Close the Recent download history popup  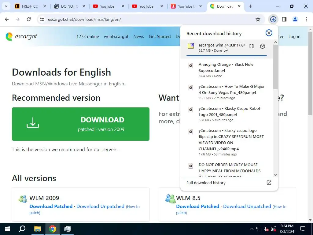click(269, 33)
